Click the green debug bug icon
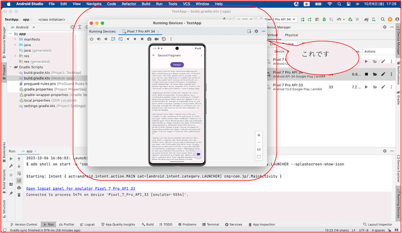Screen dimensions: 402x233 click(324, 19)
